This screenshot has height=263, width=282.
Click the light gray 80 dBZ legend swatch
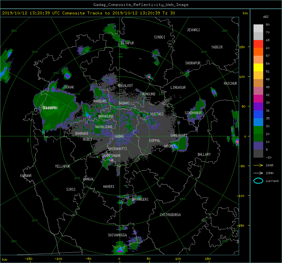point(258,28)
